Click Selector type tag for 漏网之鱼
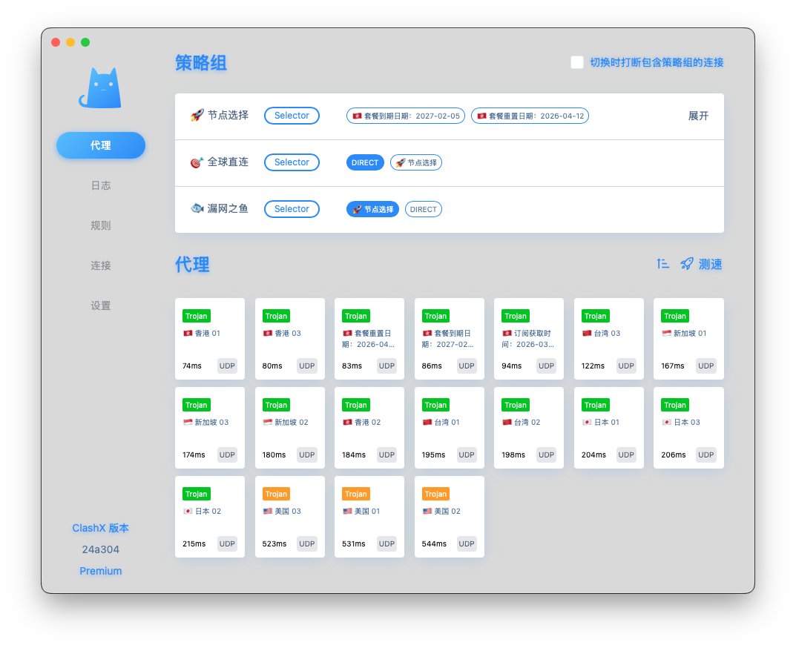The height and width of the screenshot is (648, 796). point(292,209)
